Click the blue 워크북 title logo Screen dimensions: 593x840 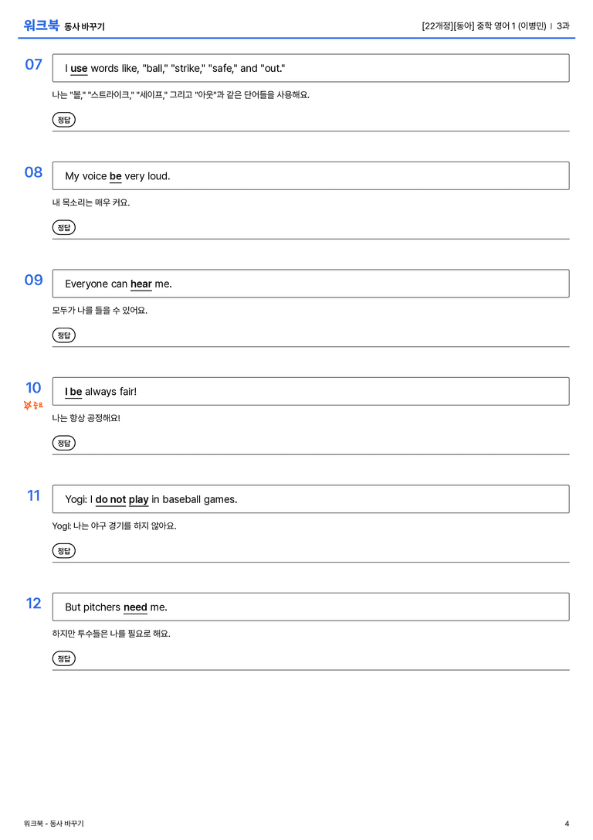click(41, 26)
